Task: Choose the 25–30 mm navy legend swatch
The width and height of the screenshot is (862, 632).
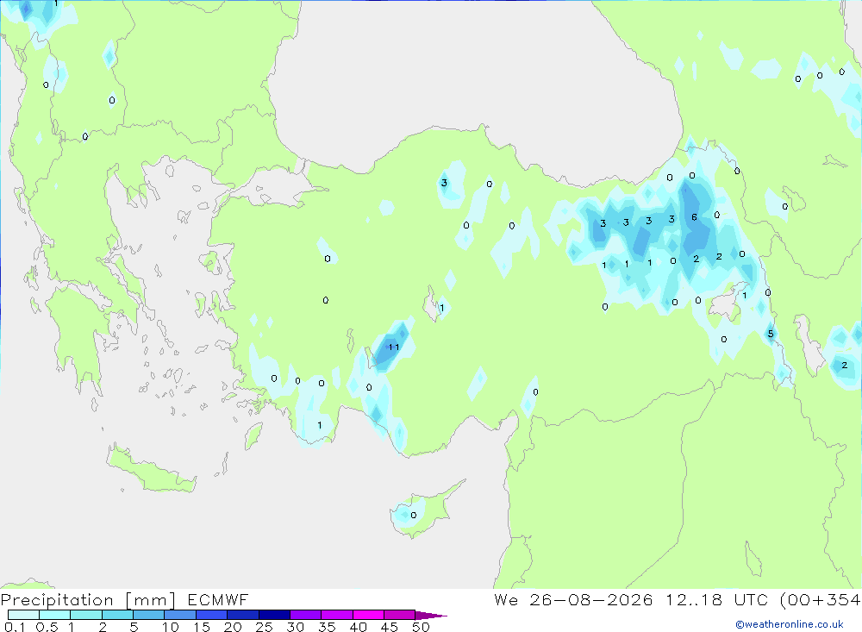Action: [274, 615]
